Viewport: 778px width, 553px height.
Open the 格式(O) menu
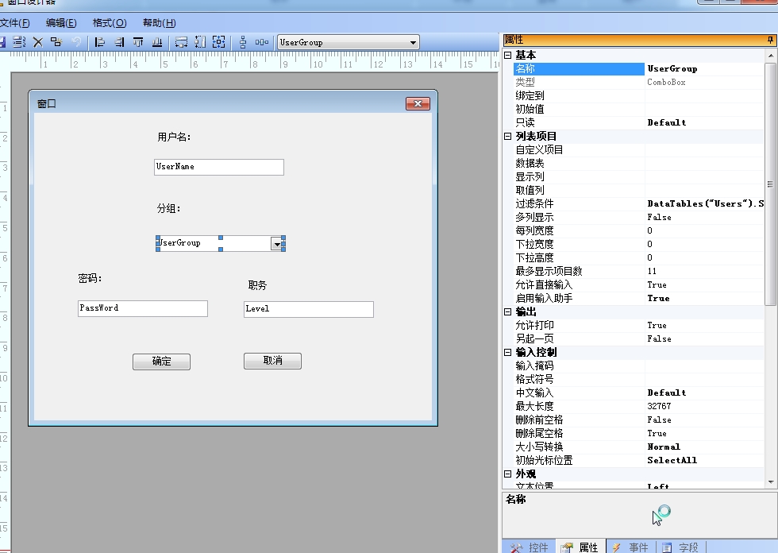(x=110, y=23)
